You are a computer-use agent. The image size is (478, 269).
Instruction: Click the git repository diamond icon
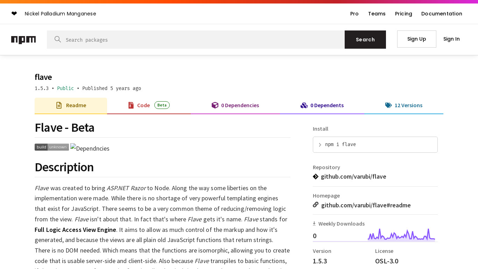click(316, 177)
